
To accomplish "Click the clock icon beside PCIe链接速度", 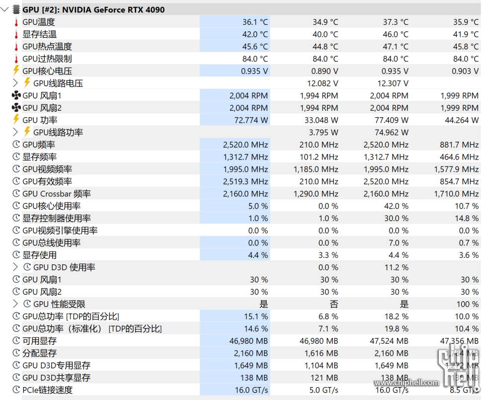I will 16,390.
